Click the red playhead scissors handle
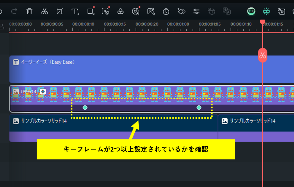 263,55
